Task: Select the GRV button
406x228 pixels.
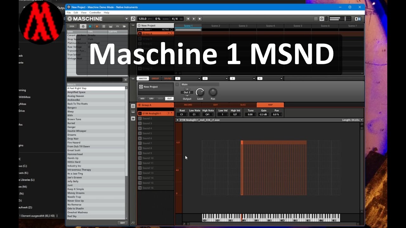Action: 151,98
